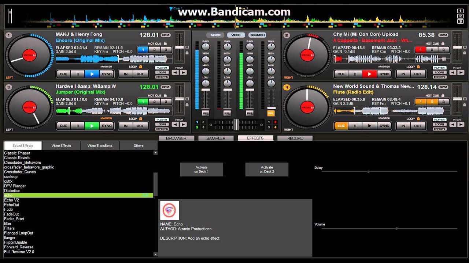469x263 pixels.
Task: Select the Video Transitions tab
Action: pos(100,145)
